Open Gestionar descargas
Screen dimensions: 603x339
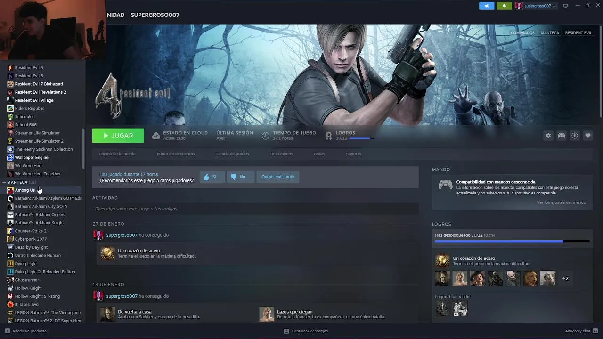[x=306, y=331]
